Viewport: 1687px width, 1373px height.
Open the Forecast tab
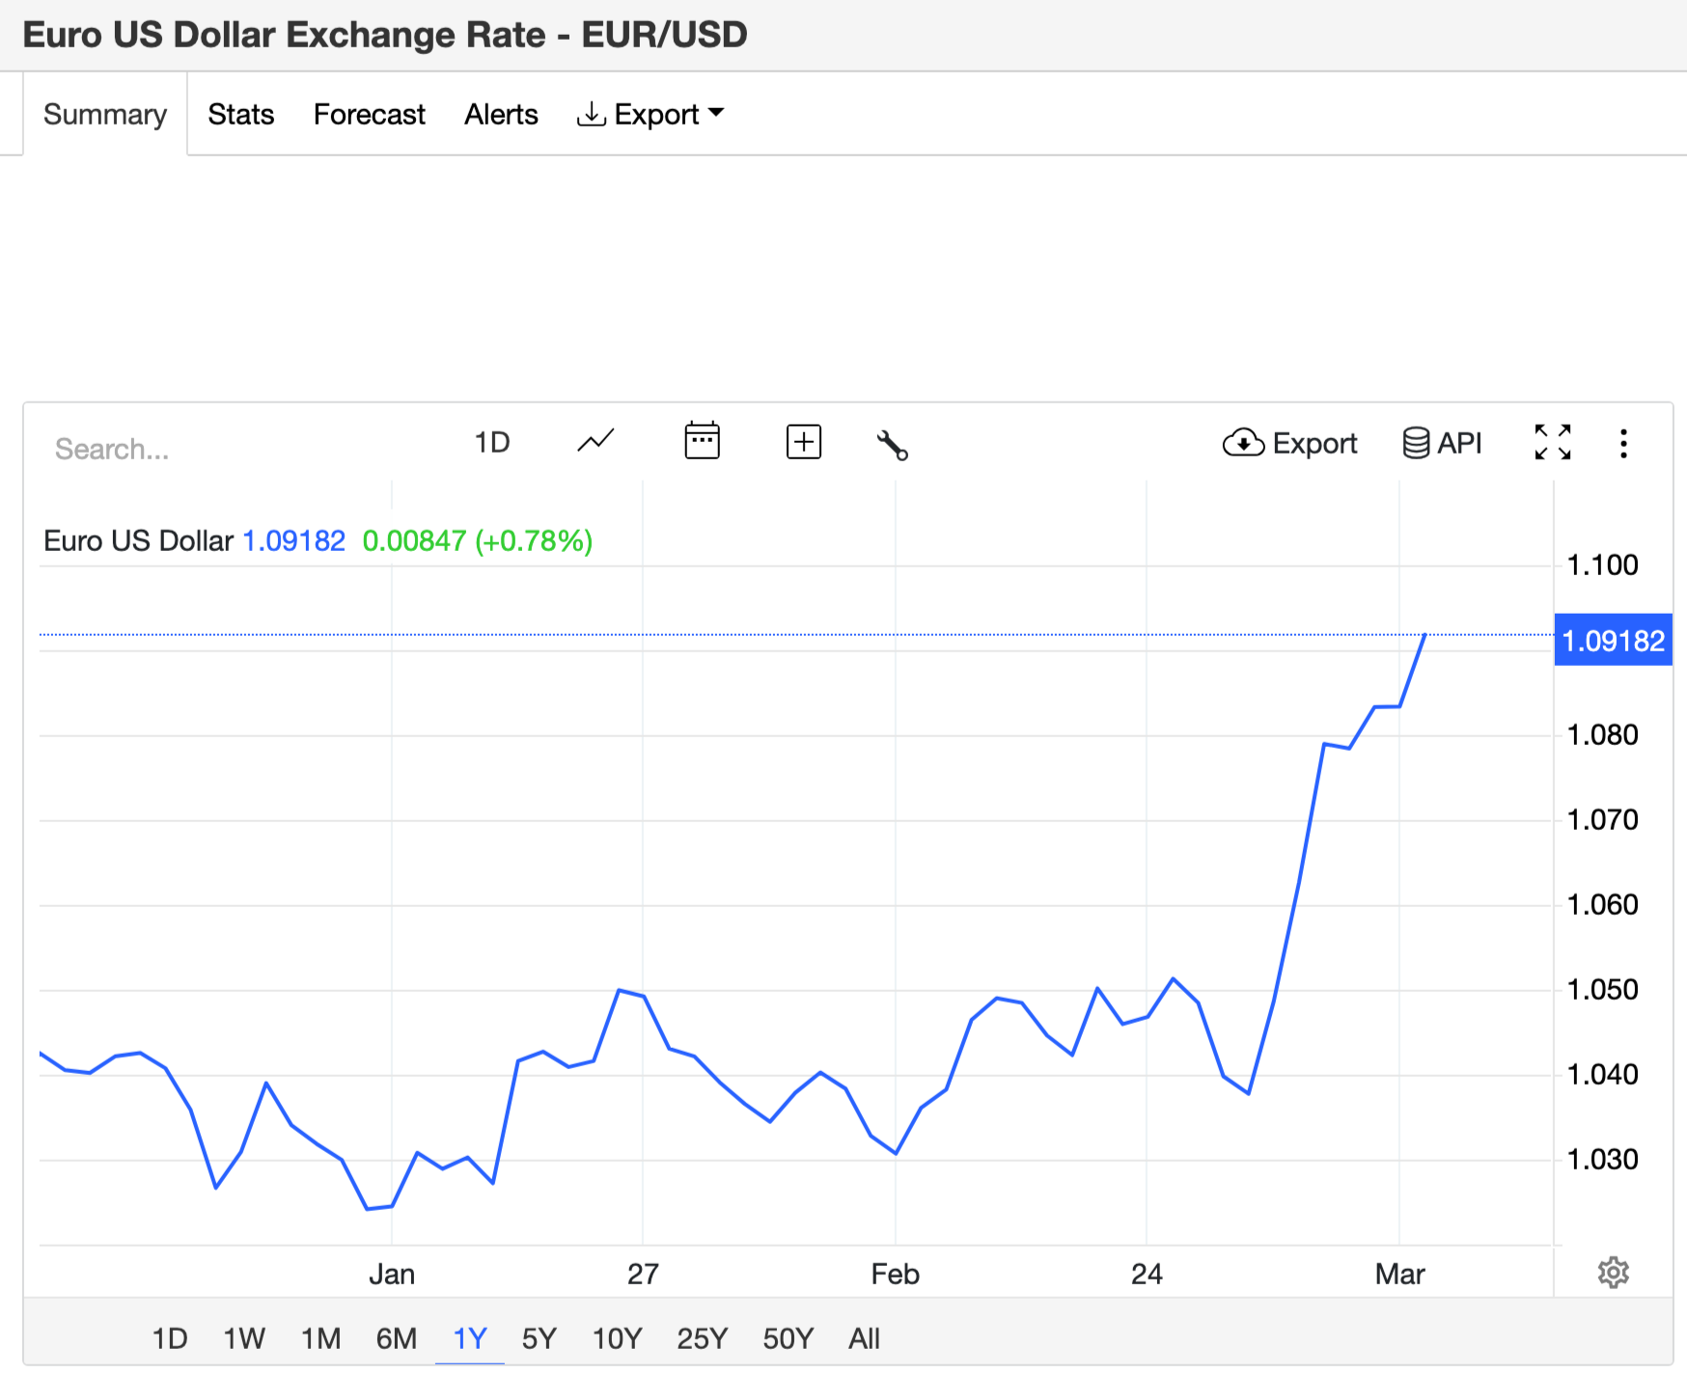(369, 114)
